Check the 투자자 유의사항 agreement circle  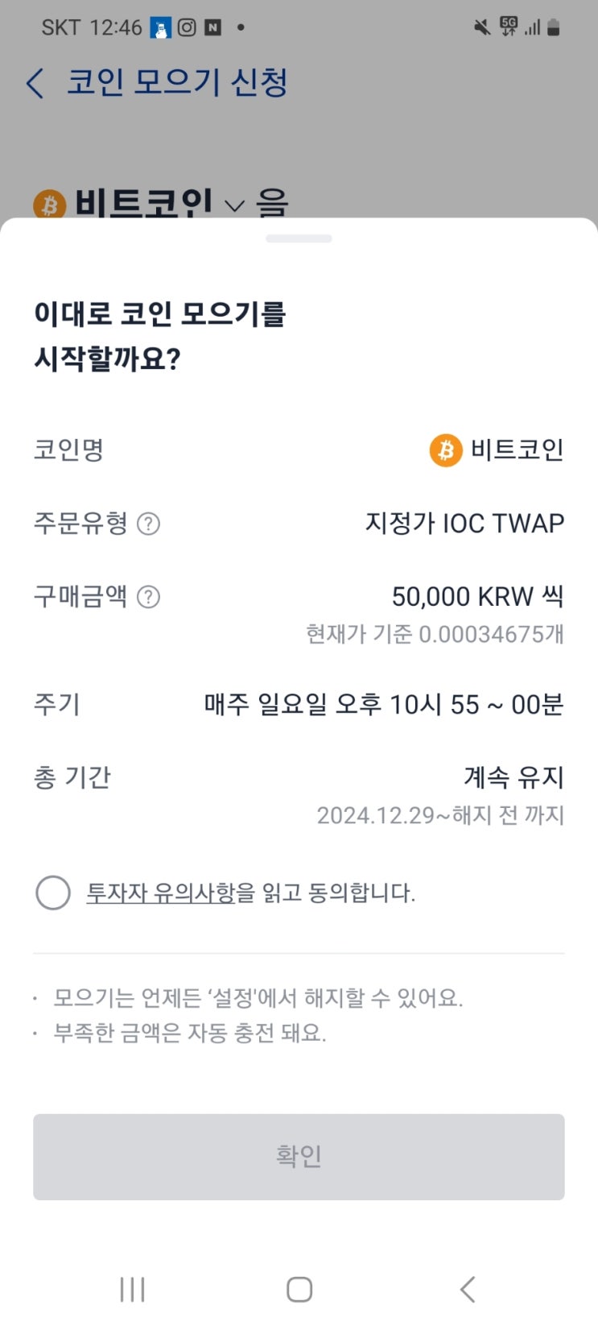tap(53, 893)
